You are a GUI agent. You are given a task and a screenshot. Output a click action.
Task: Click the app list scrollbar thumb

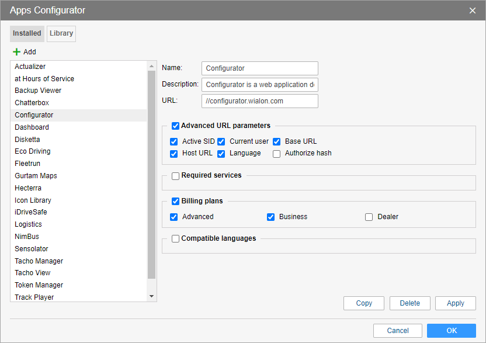[151, 175]
